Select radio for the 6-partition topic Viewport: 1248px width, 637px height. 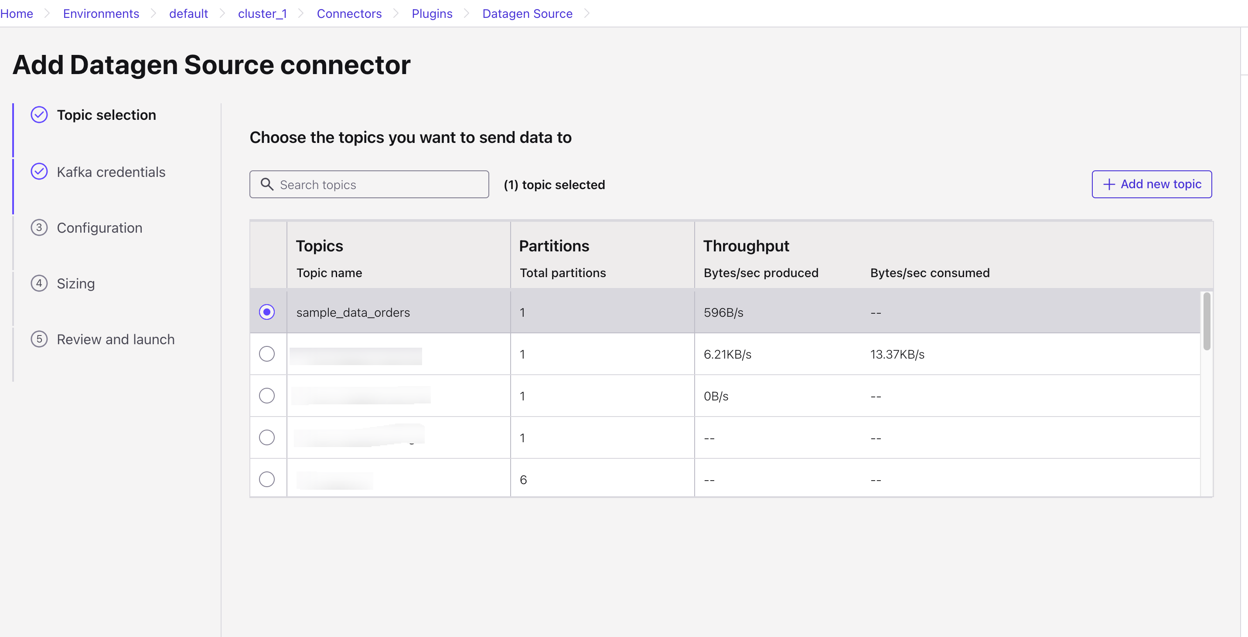tap(266, 479)
